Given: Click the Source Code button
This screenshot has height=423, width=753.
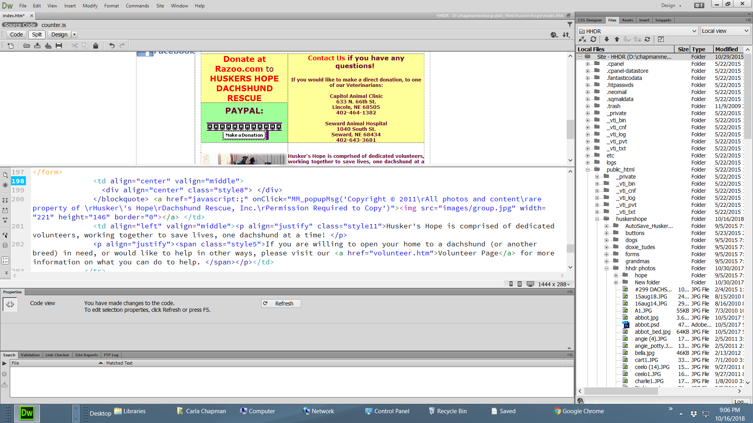Looking at the screenshot, I should 20,25.
